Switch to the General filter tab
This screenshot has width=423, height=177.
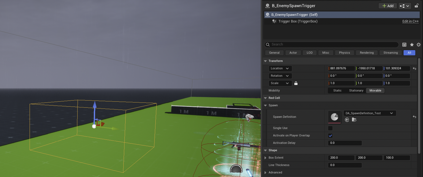click(274, 53)
